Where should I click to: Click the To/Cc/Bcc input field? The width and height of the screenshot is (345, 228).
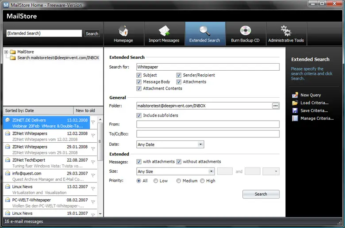click(x=208, y=134)
